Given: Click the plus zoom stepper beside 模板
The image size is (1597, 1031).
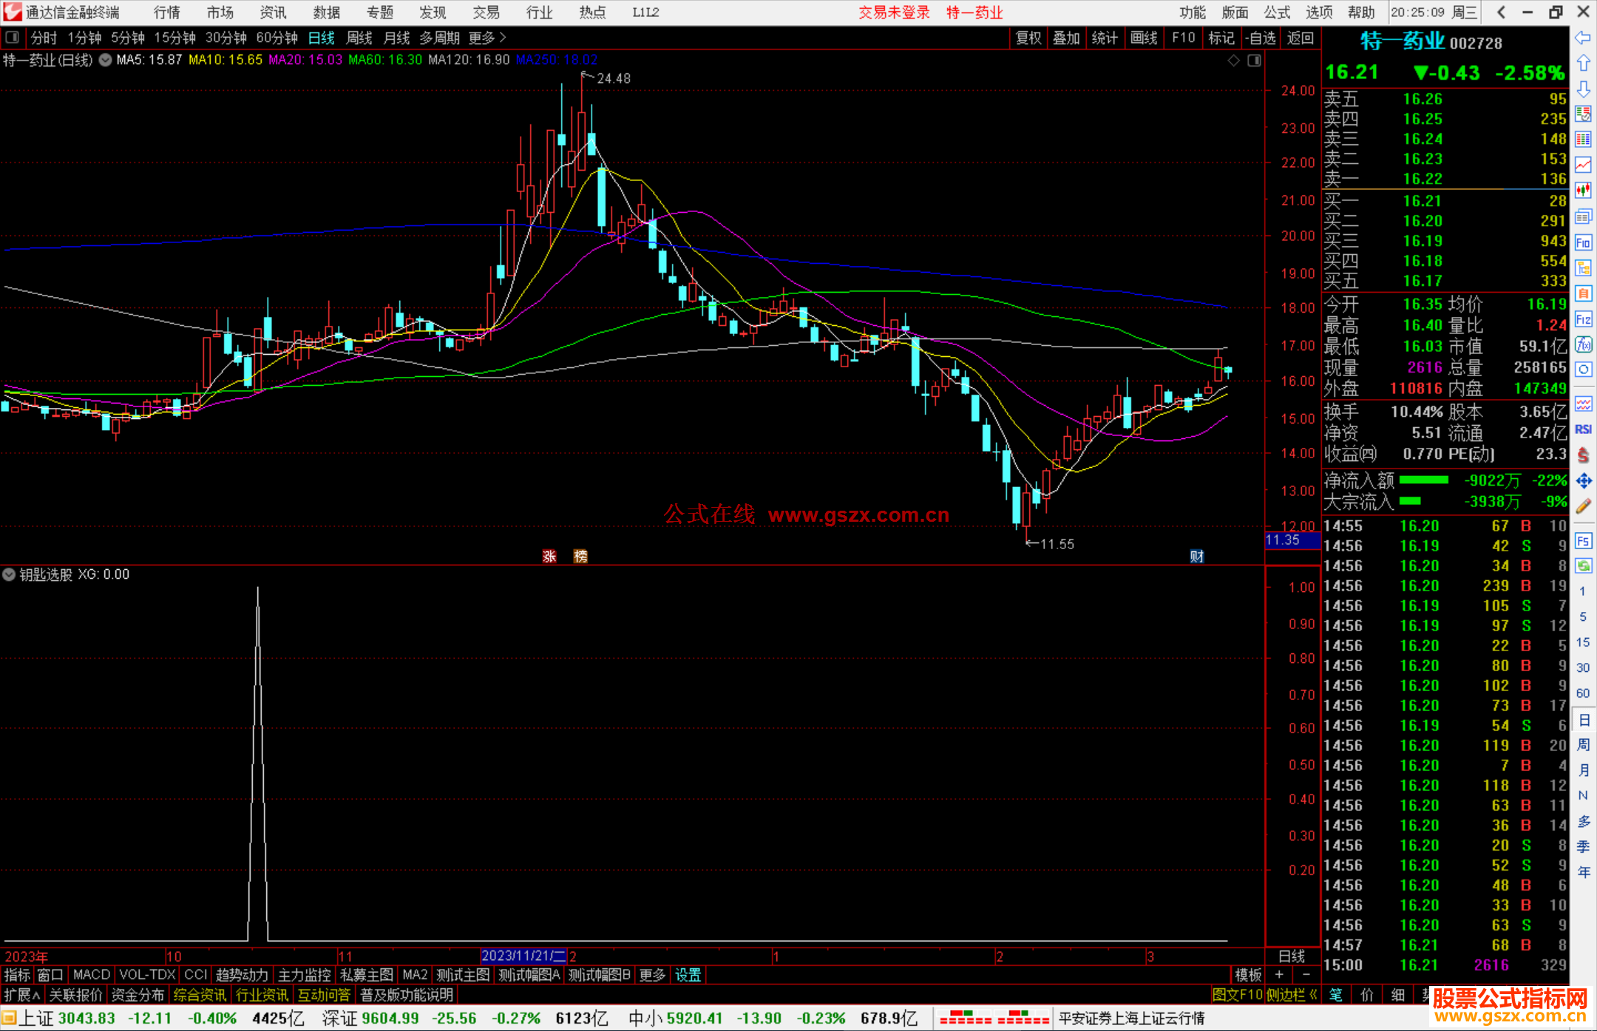Looking at the screenshot, I should (x=1279, y=975).
